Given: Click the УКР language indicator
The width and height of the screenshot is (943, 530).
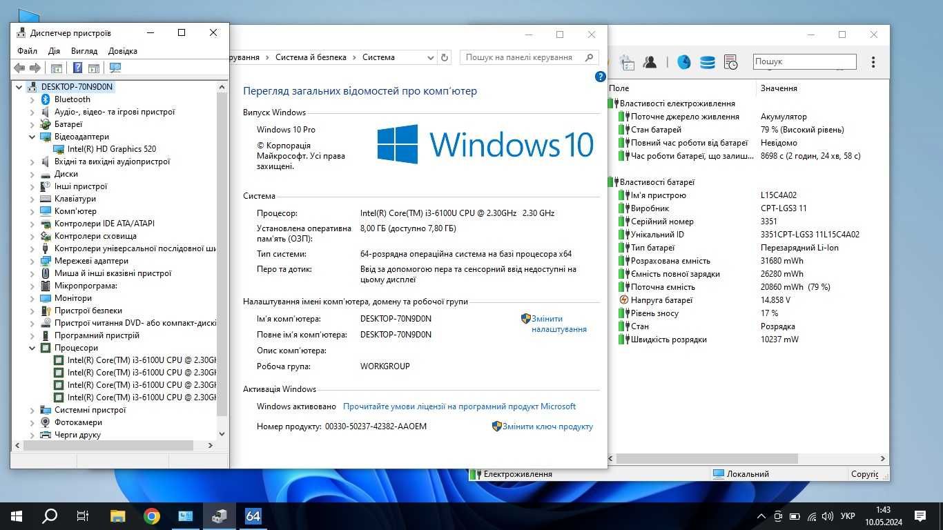Looking at the screenshot, I should click(848, 516).
